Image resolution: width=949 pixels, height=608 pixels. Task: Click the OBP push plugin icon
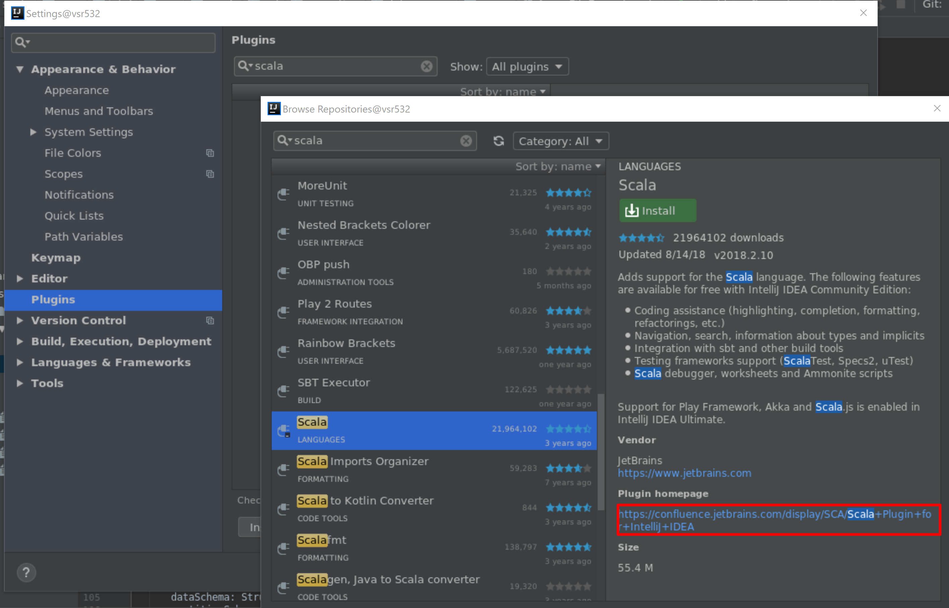coord(283,273)
